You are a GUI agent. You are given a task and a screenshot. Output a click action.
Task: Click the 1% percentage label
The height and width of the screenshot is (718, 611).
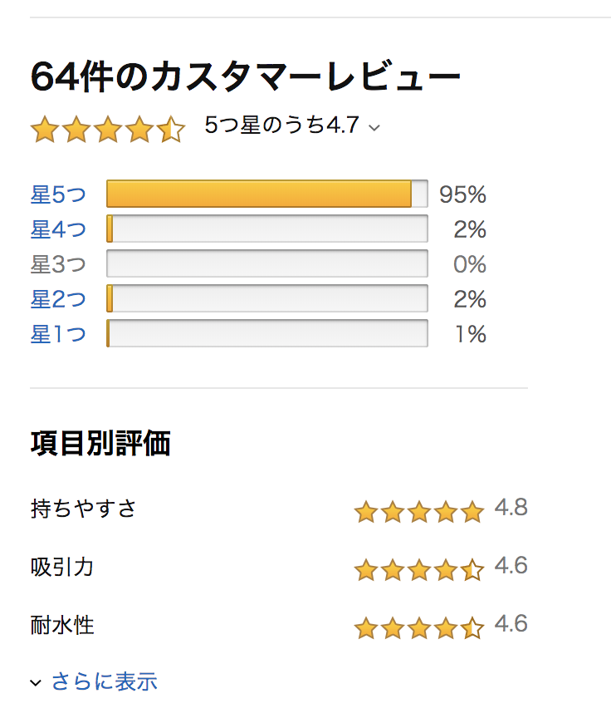[x=470, y=334]
